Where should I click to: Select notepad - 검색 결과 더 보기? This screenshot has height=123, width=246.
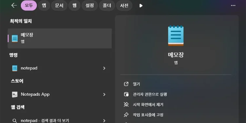tap(60, 120)
